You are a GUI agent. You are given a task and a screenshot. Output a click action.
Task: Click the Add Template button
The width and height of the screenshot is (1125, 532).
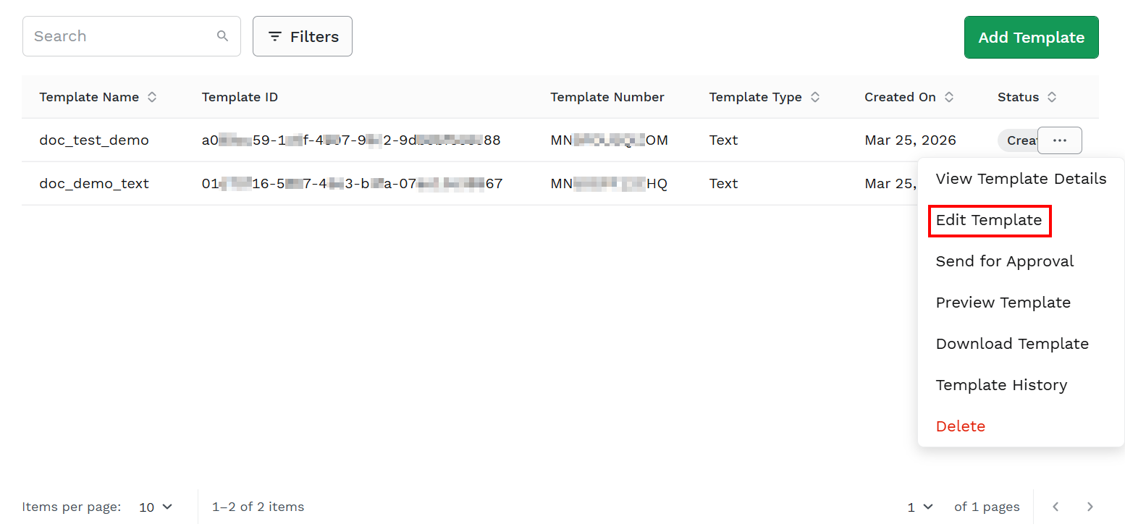pos(1031,38)
